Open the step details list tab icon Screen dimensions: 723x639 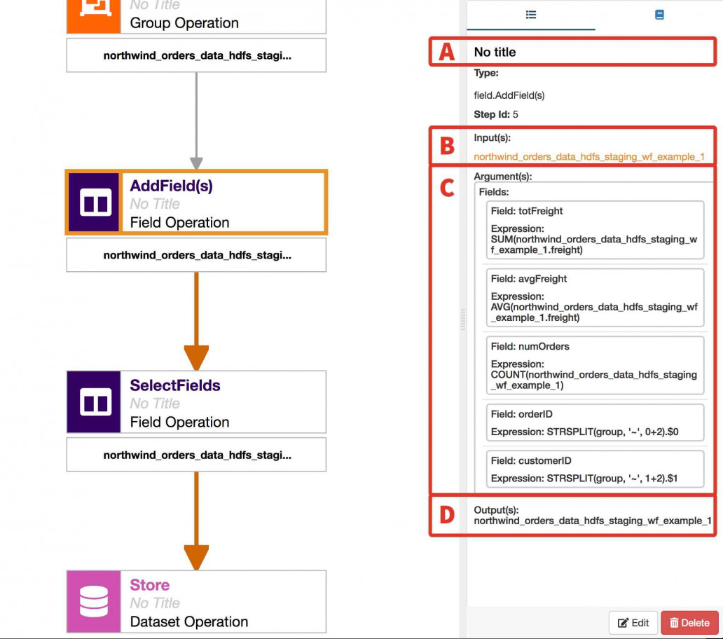pyautogui.click(x=531, y=15)
